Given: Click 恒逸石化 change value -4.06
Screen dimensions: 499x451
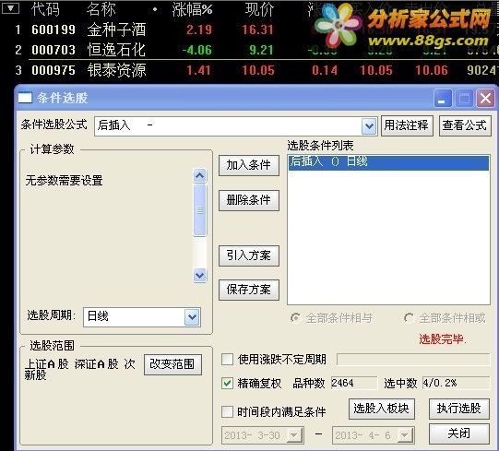Looking at the screenshot, I should tap(197, 50).
